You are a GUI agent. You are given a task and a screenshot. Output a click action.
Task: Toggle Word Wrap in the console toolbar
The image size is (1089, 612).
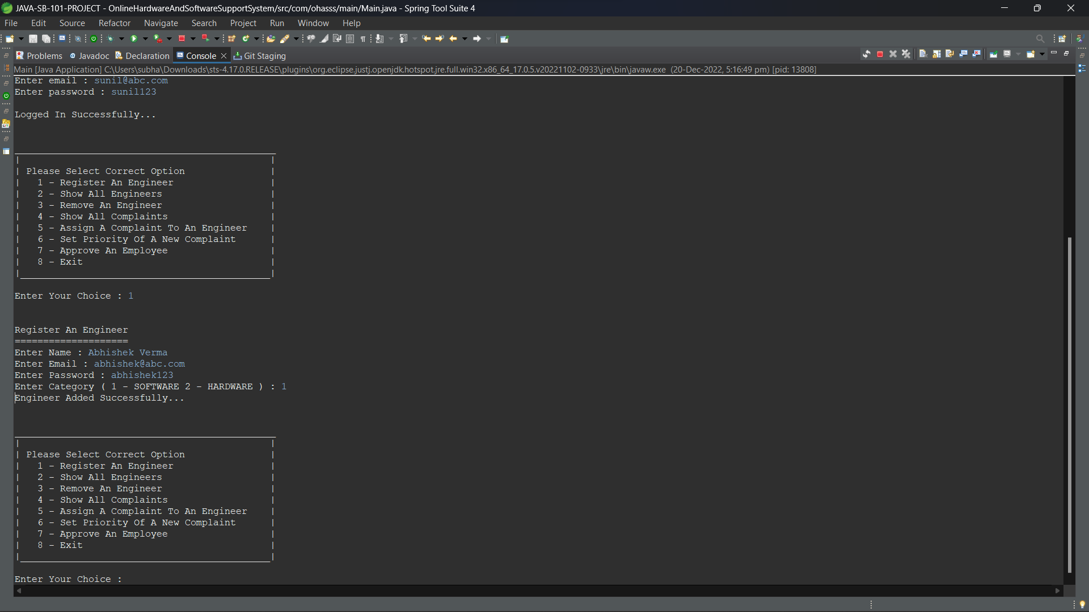point(949,54)
